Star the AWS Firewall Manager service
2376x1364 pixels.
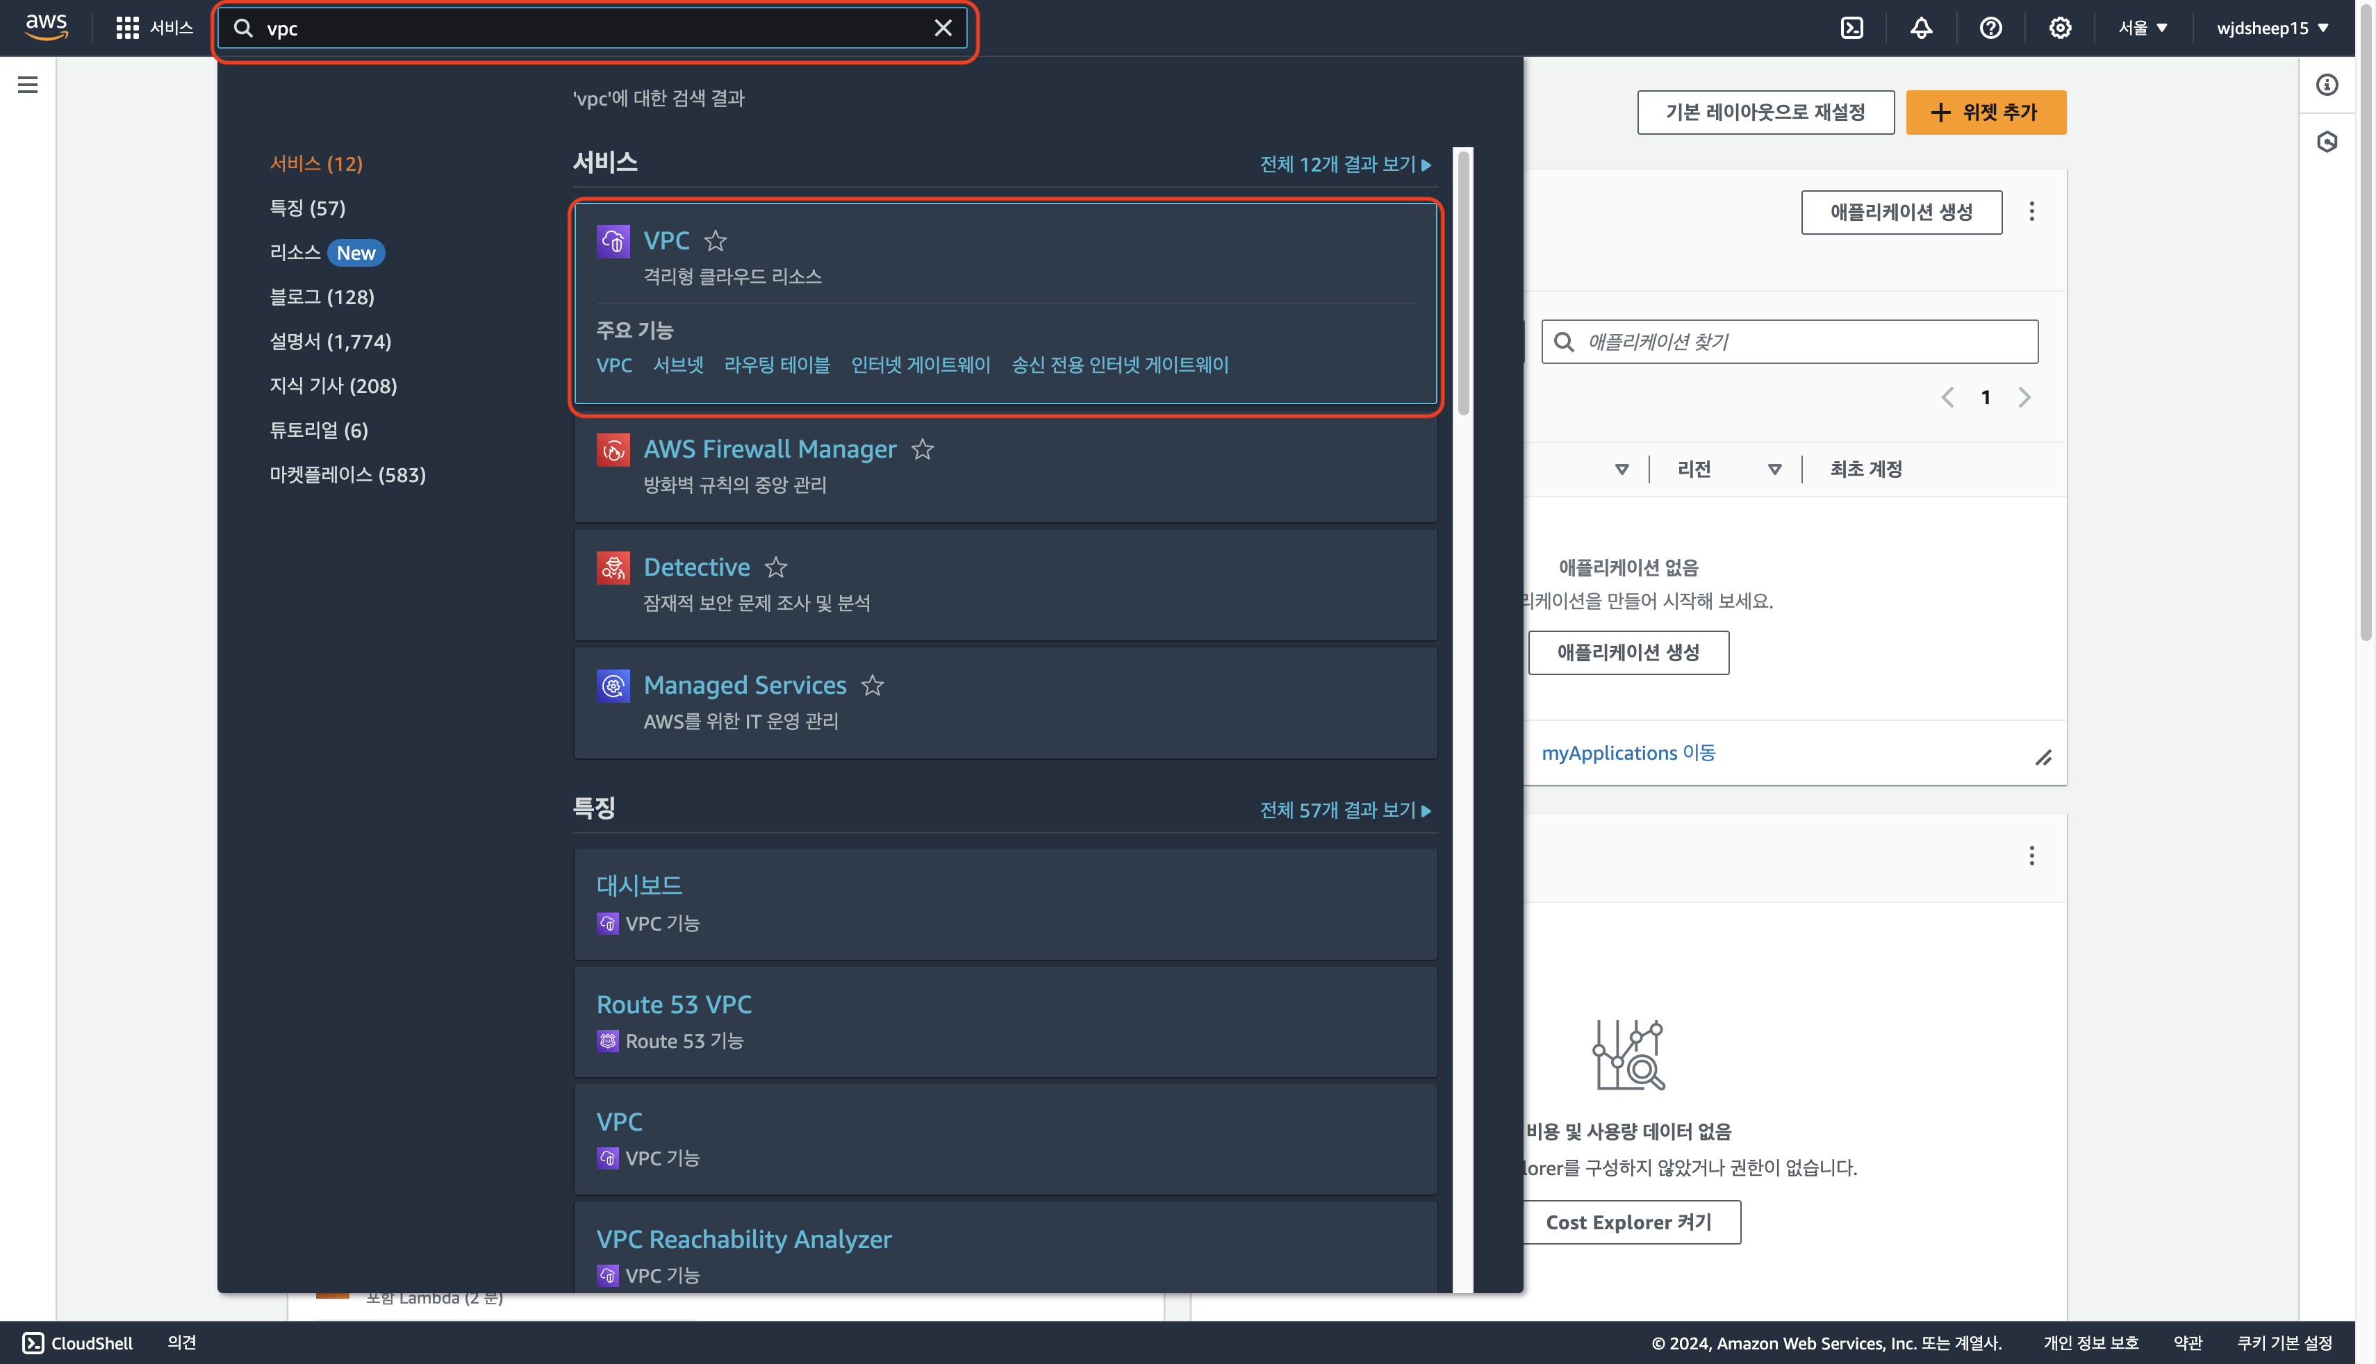[x=923, y=449]
